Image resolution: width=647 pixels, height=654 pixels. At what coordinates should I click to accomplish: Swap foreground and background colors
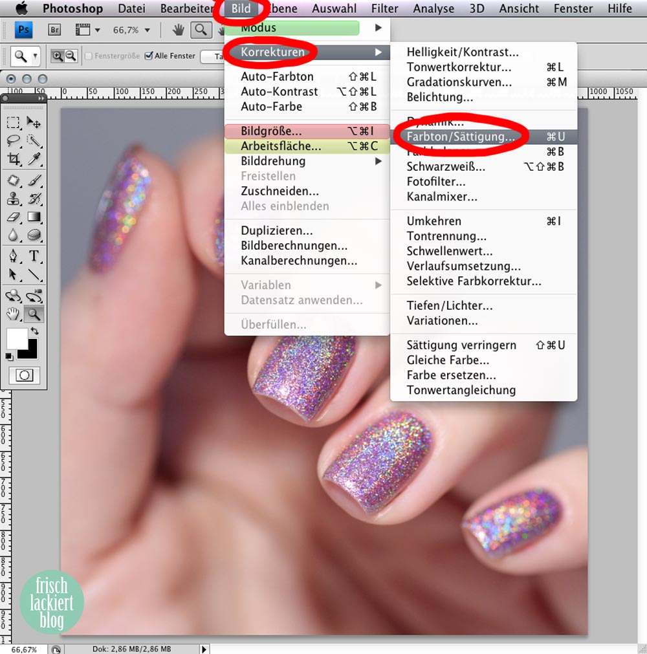click(x=35, y=331)
